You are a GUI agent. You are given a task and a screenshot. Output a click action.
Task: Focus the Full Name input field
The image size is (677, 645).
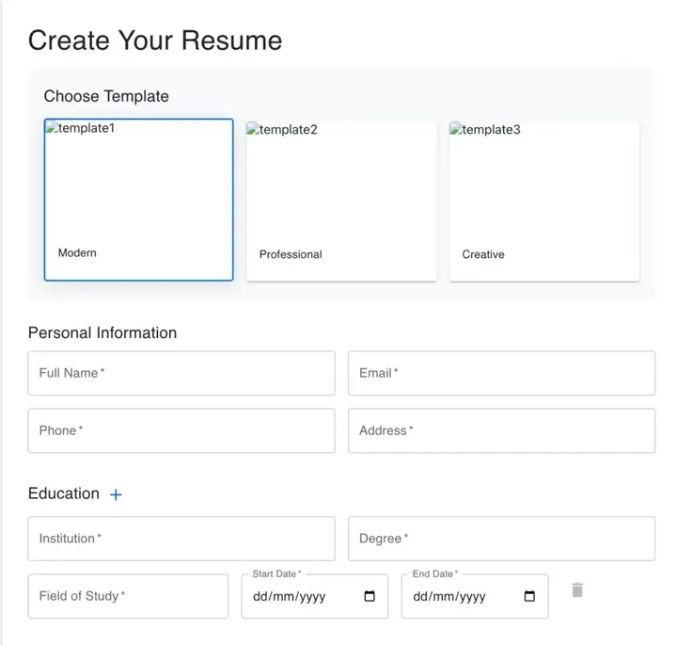coord(181,373)
